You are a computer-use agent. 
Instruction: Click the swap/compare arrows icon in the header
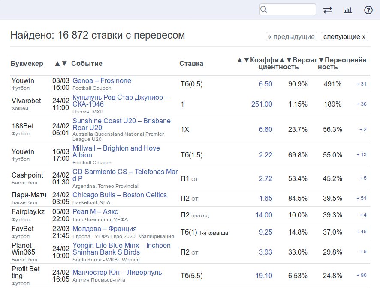coord(328,9)
